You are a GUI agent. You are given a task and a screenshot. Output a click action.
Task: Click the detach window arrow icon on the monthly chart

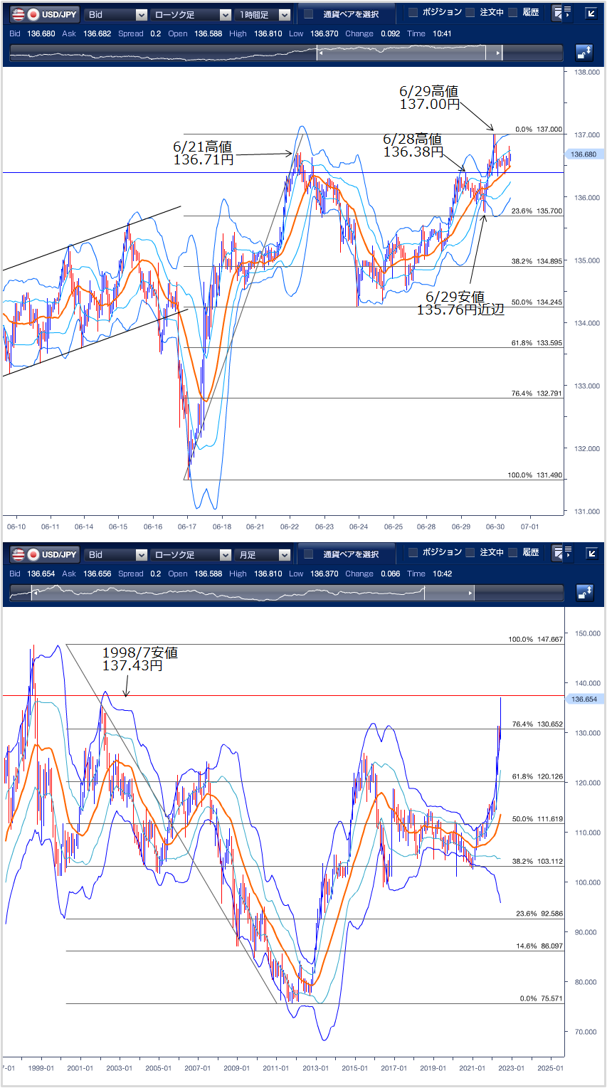(591, 553)
